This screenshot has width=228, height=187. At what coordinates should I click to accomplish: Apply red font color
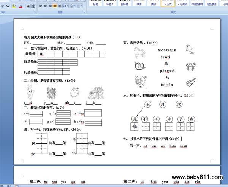(x=21, y=6)
